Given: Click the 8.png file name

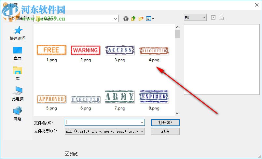Looking at the screenshot, I should [154, 108].
